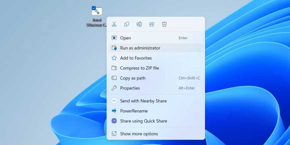Select the Rename icon
This screenshot has width=290, height=145.
coord(139,24)
